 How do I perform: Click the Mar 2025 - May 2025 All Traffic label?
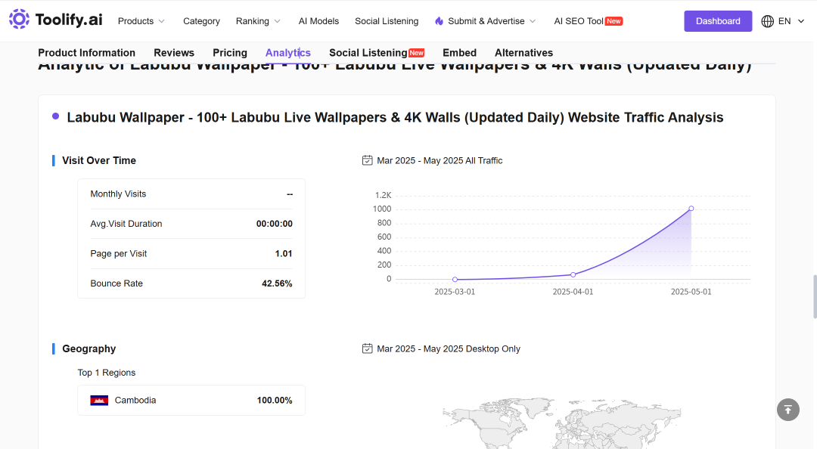pyautogui.click(x=440, y=160)
